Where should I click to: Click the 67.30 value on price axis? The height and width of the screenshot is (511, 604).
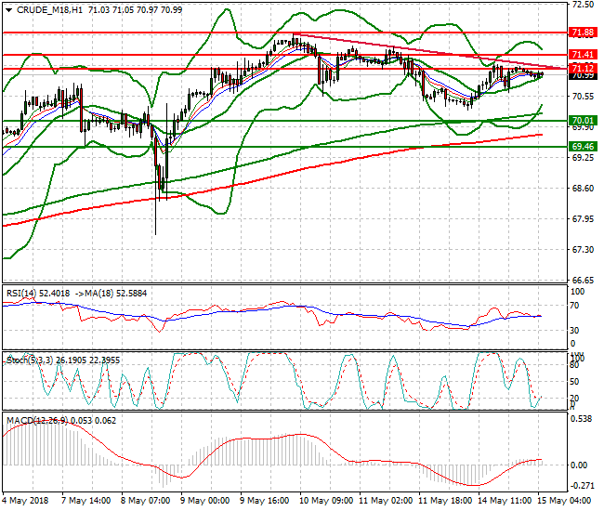point(583,250)
